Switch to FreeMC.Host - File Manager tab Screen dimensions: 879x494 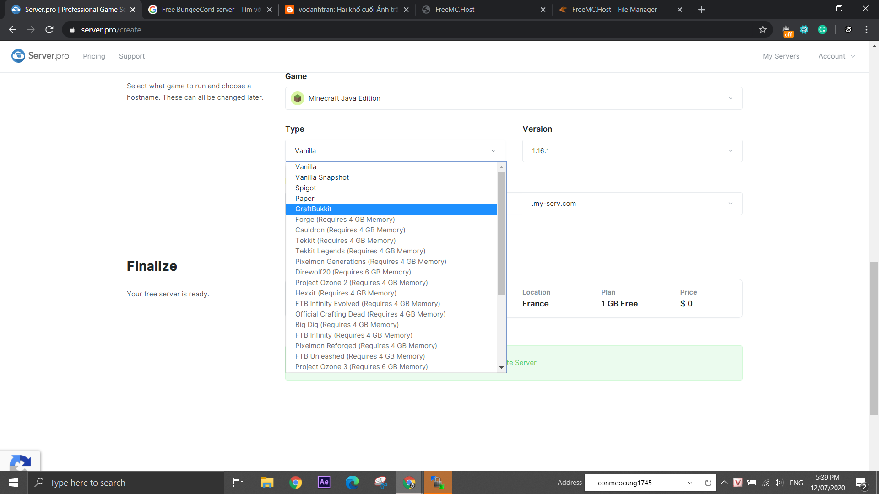point(614,10)
